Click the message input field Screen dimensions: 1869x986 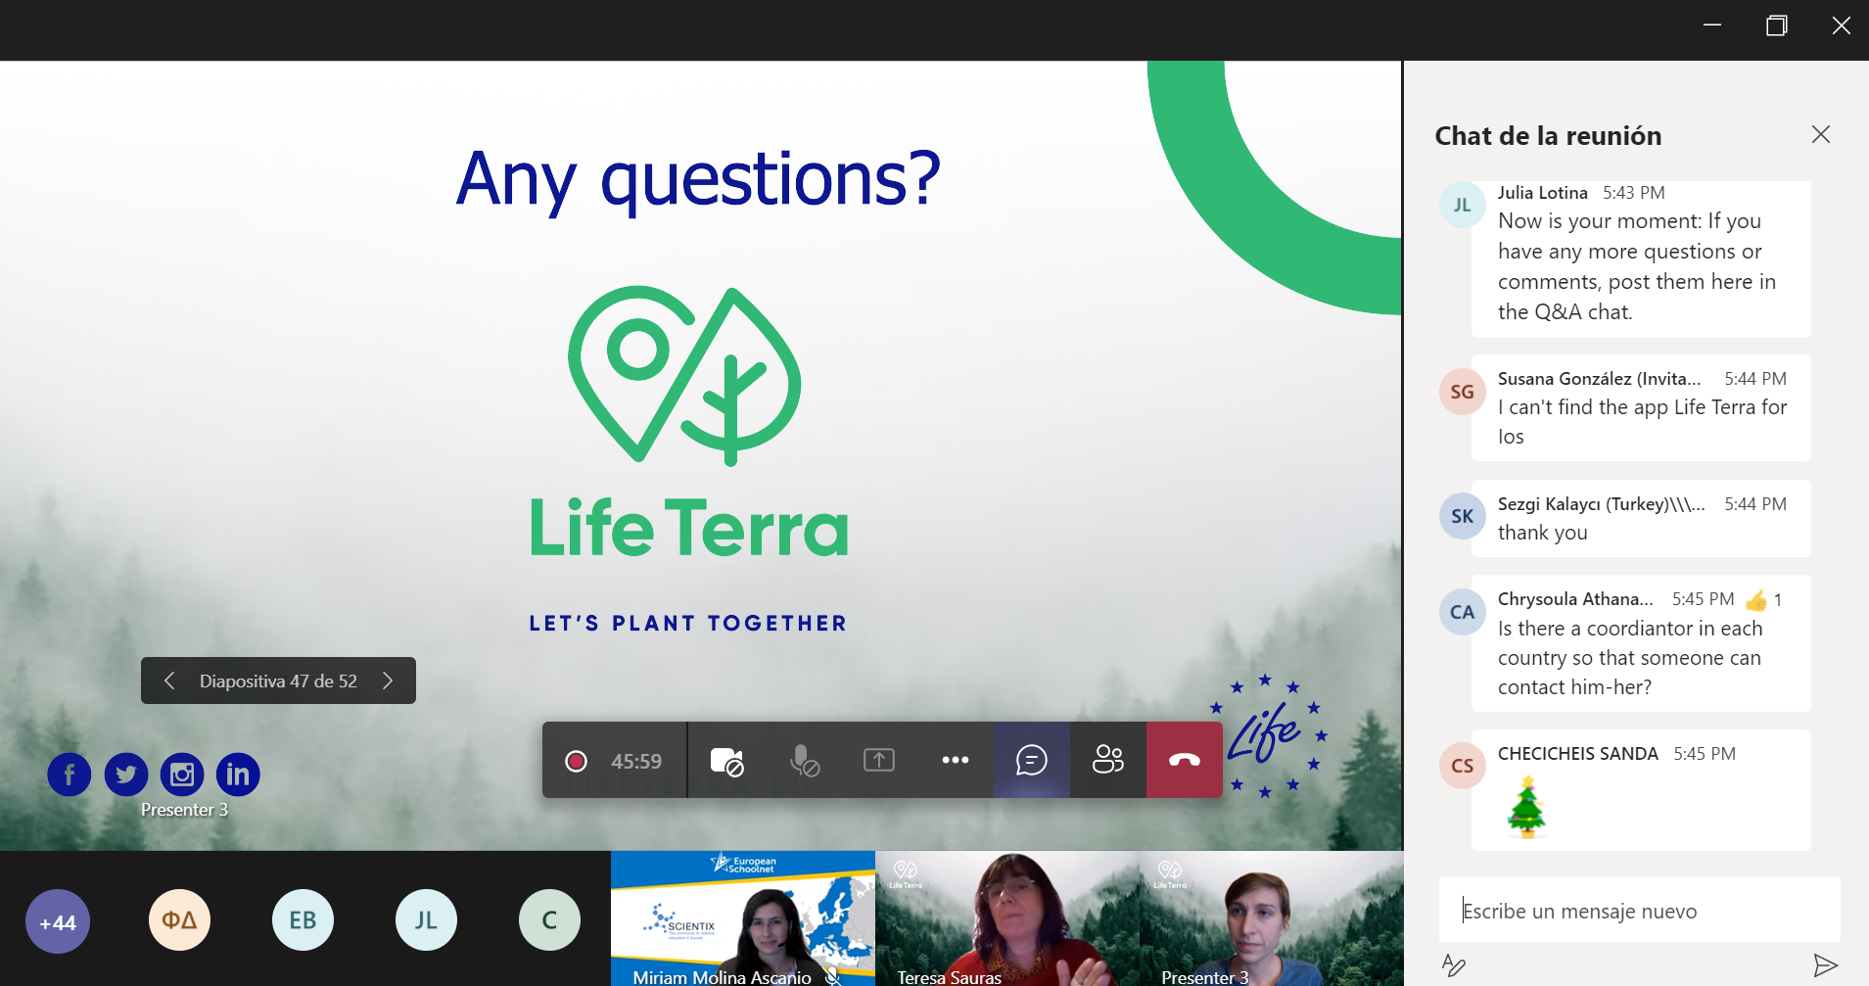(1639, 911)
